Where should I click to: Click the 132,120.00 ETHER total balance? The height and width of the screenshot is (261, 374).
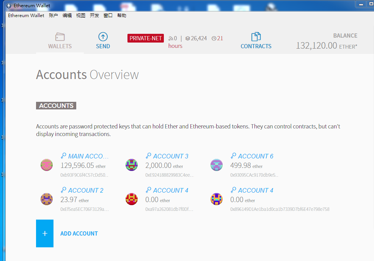327,46
